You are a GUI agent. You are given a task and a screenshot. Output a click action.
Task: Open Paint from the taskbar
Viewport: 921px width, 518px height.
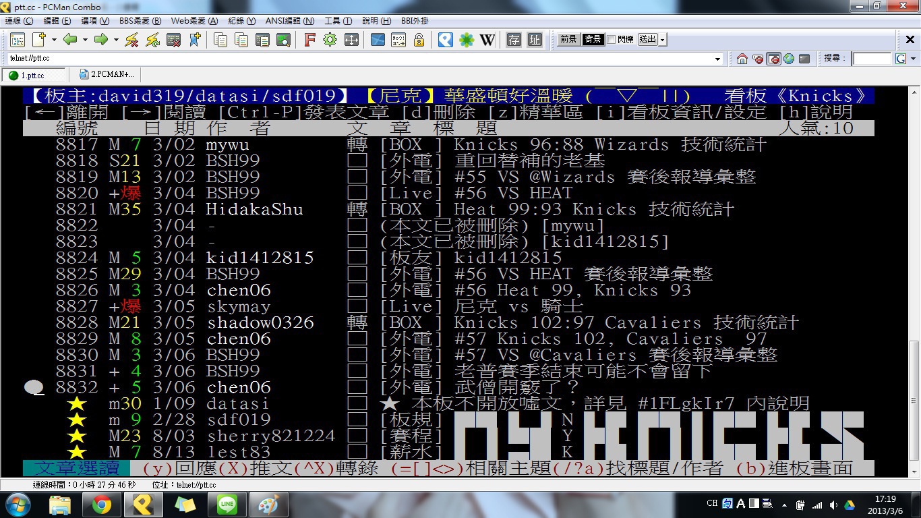pos(269,504)
